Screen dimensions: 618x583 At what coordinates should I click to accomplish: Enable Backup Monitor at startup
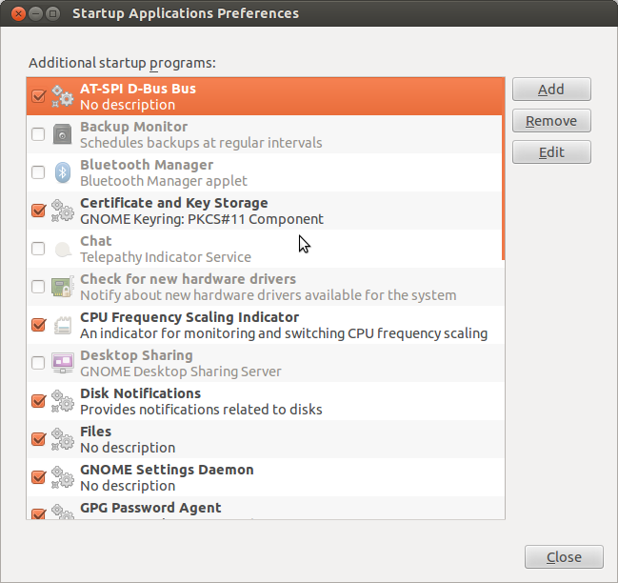coord(38,134)
